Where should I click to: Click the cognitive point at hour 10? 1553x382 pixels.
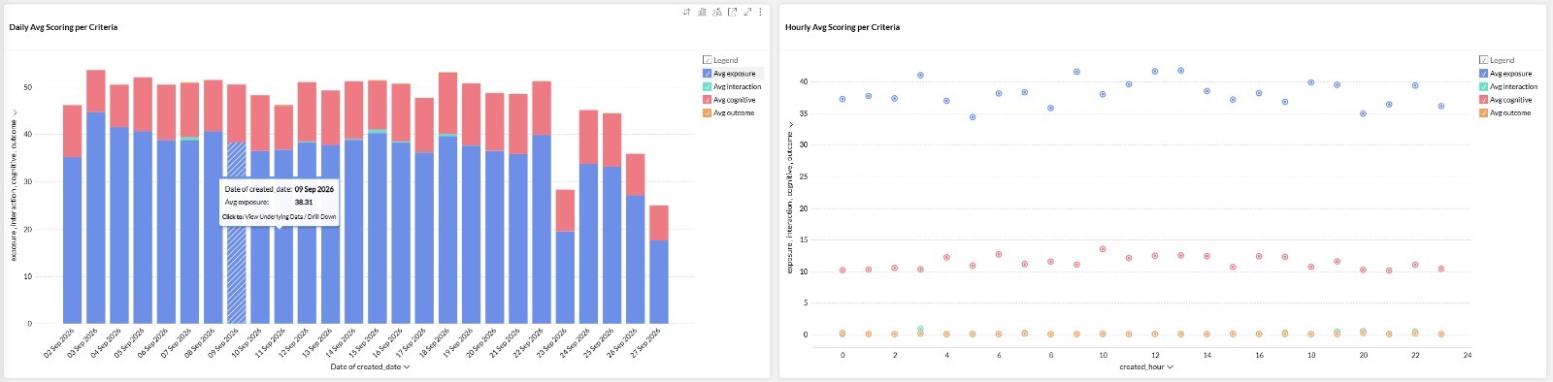coord(1103,249)
